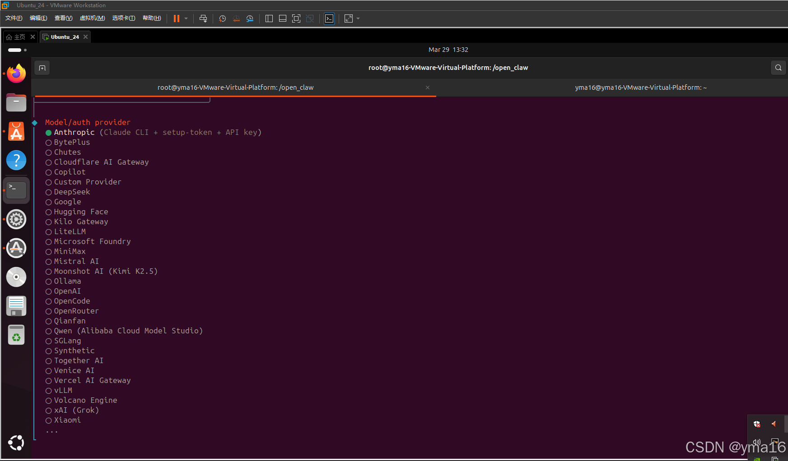Select the Ollama provider option
788x461 pixels.
(63, 281)
